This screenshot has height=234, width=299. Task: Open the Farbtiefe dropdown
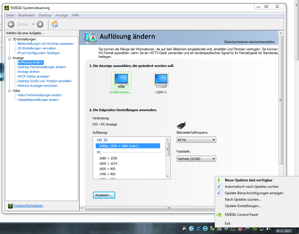point(196,159)
